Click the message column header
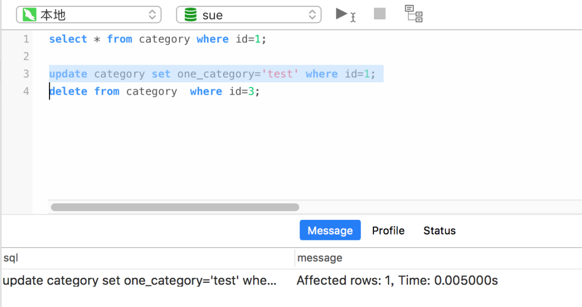 click(320, 258)
